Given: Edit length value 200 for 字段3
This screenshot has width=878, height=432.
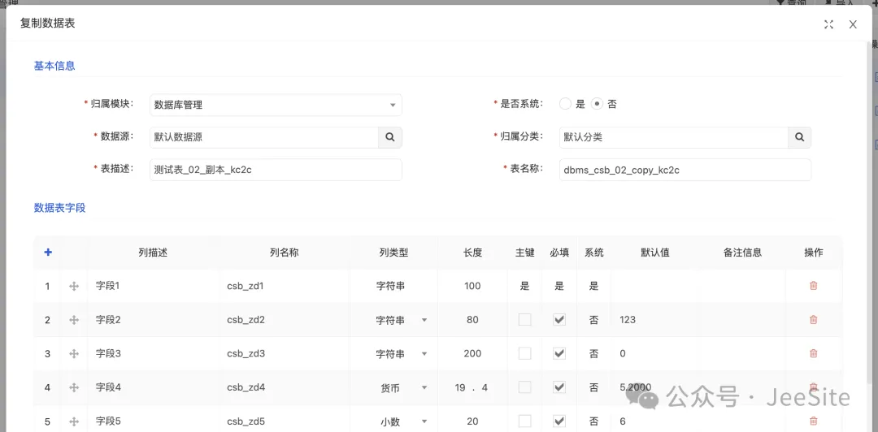Looking at the screenshot, I should pyautogui.click(x=472, y=354).
